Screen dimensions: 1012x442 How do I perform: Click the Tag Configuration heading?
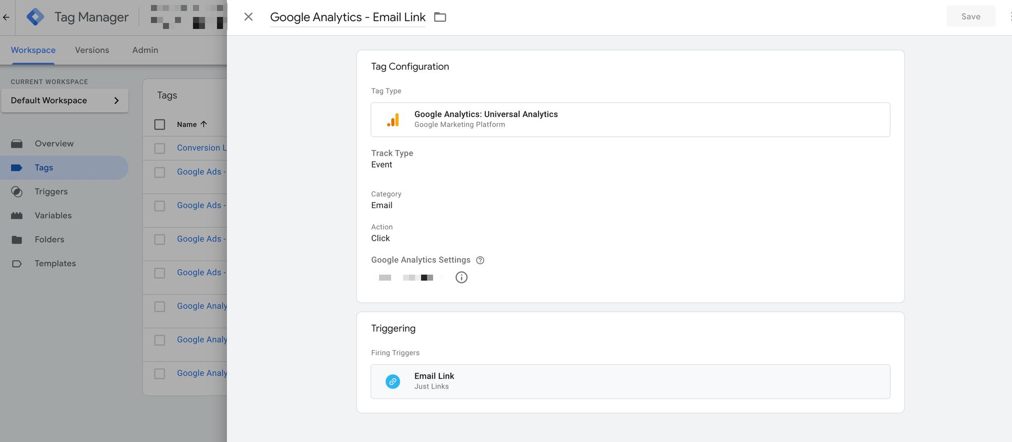(x=410, y=67)
